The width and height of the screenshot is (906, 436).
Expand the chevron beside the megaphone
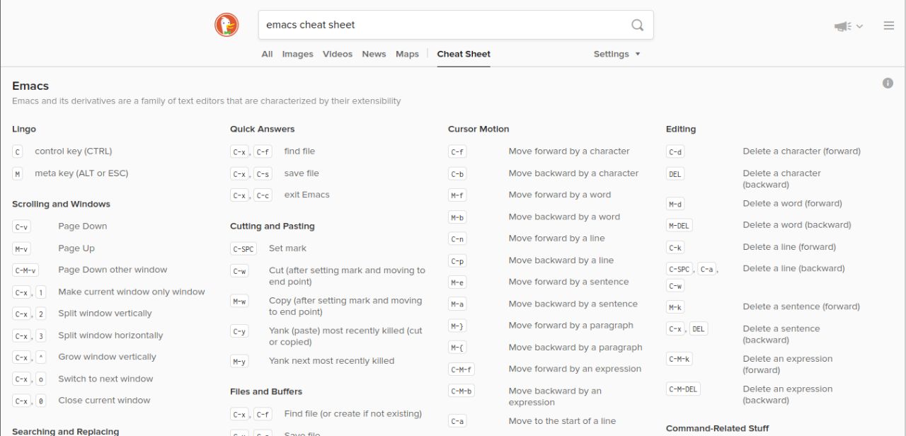[859, 26]
